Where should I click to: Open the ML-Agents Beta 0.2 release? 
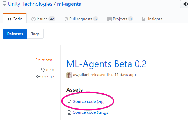[106, 64]
